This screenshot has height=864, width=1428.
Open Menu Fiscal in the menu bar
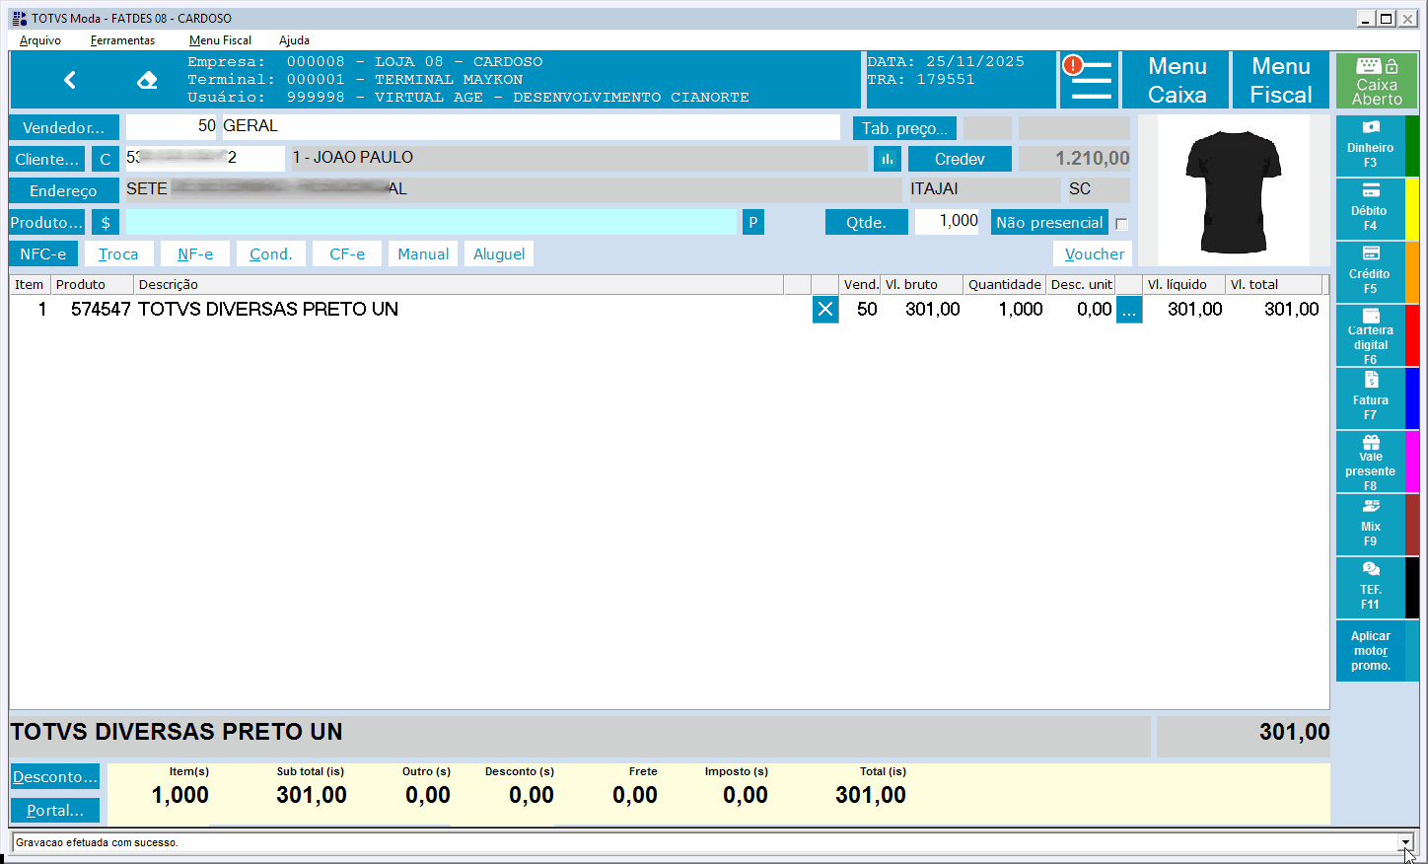(220, 40)
